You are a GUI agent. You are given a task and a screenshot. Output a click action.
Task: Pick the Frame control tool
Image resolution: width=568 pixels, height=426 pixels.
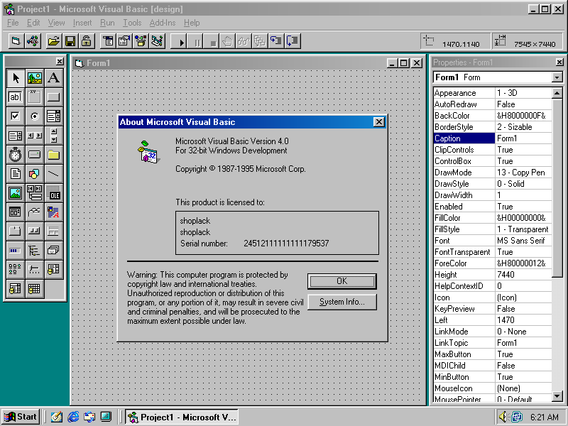(34, 97)
